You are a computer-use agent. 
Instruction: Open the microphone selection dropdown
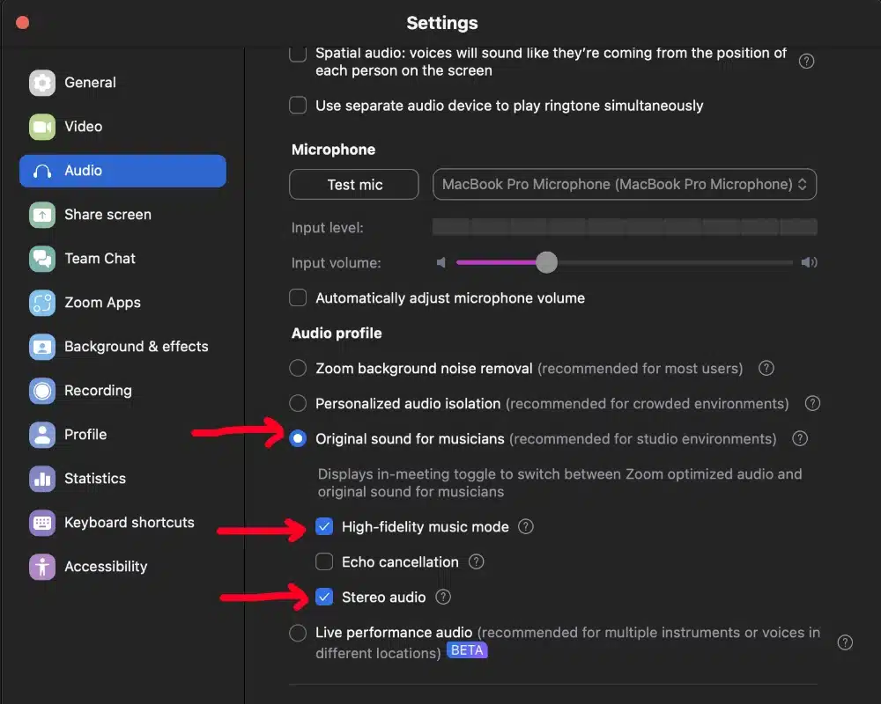click(x=625, y=184)
